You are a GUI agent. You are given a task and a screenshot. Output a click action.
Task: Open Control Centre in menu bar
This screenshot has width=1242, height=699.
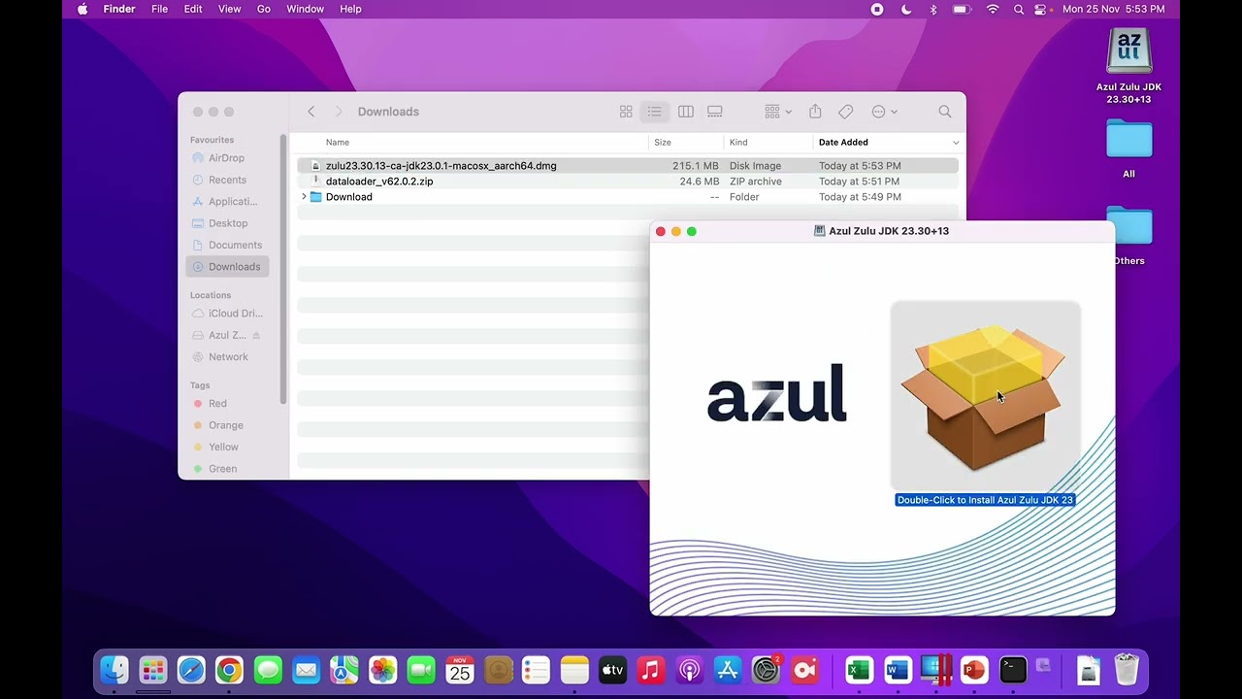(1041, 9)
